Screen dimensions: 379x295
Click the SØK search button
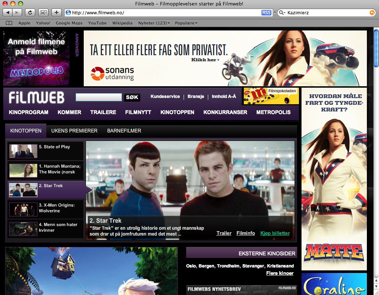click(132, 97)
